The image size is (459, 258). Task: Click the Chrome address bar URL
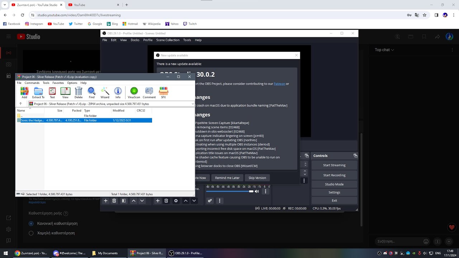click(79, 15)
